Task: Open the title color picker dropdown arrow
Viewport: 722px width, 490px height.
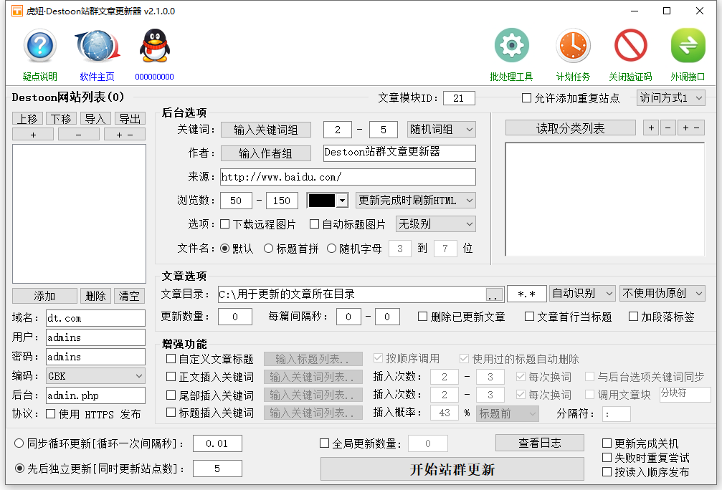Action: pos(342,201)
